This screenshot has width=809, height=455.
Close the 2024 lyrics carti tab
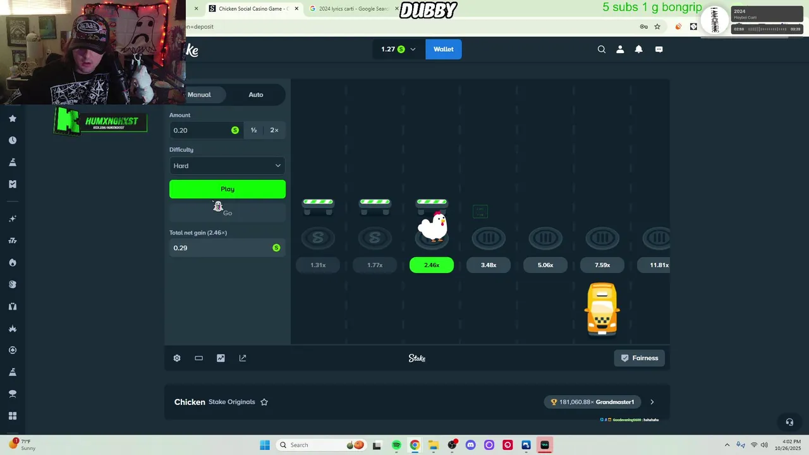[x=396, y=9]
